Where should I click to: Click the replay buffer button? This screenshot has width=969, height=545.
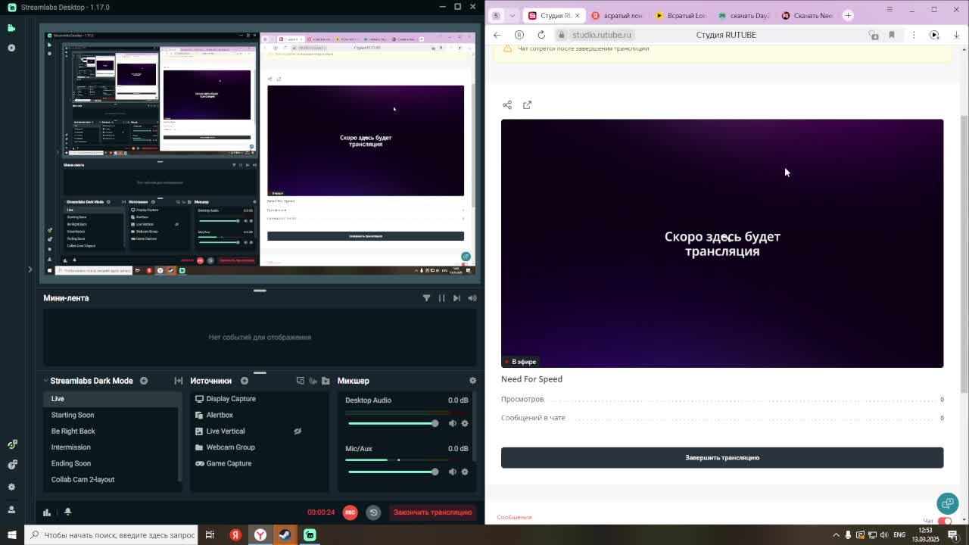[x=373, y=512]
